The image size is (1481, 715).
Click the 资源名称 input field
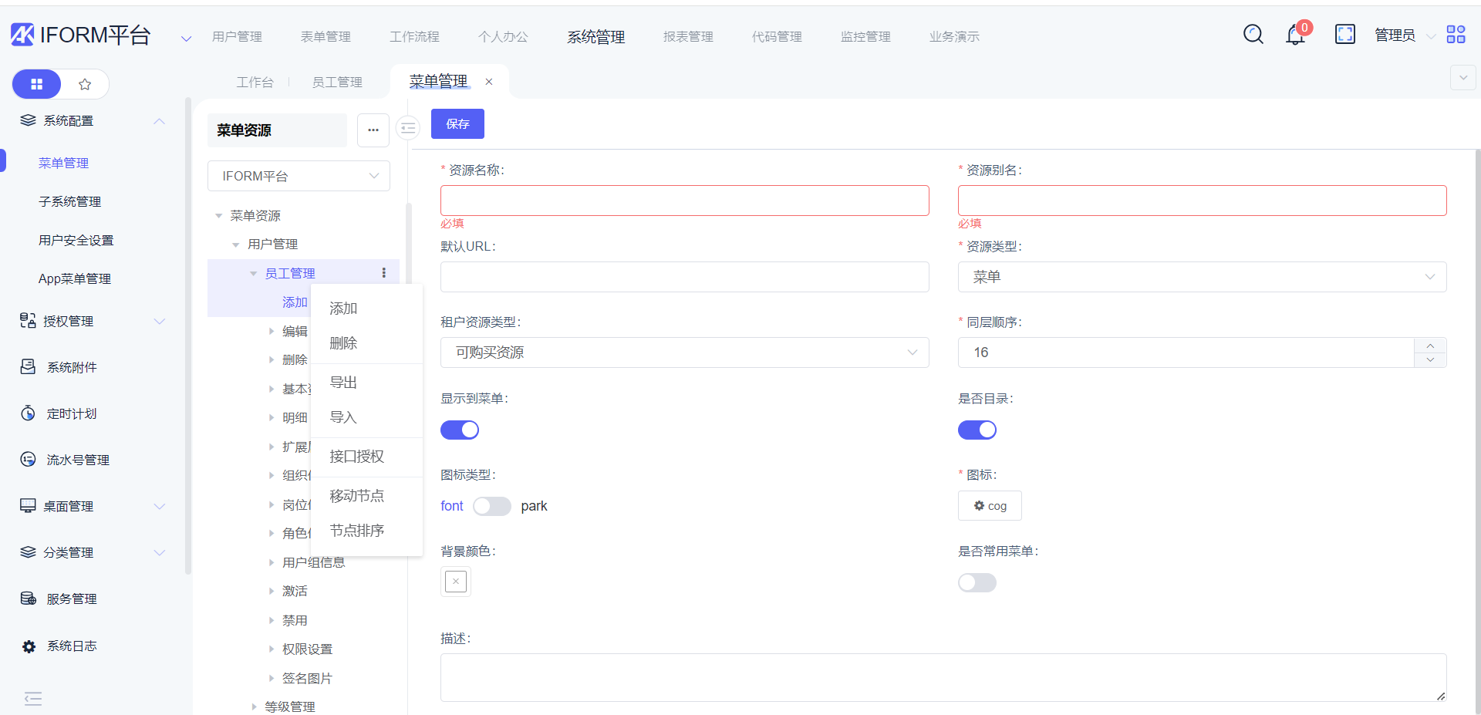click(684, 201)
